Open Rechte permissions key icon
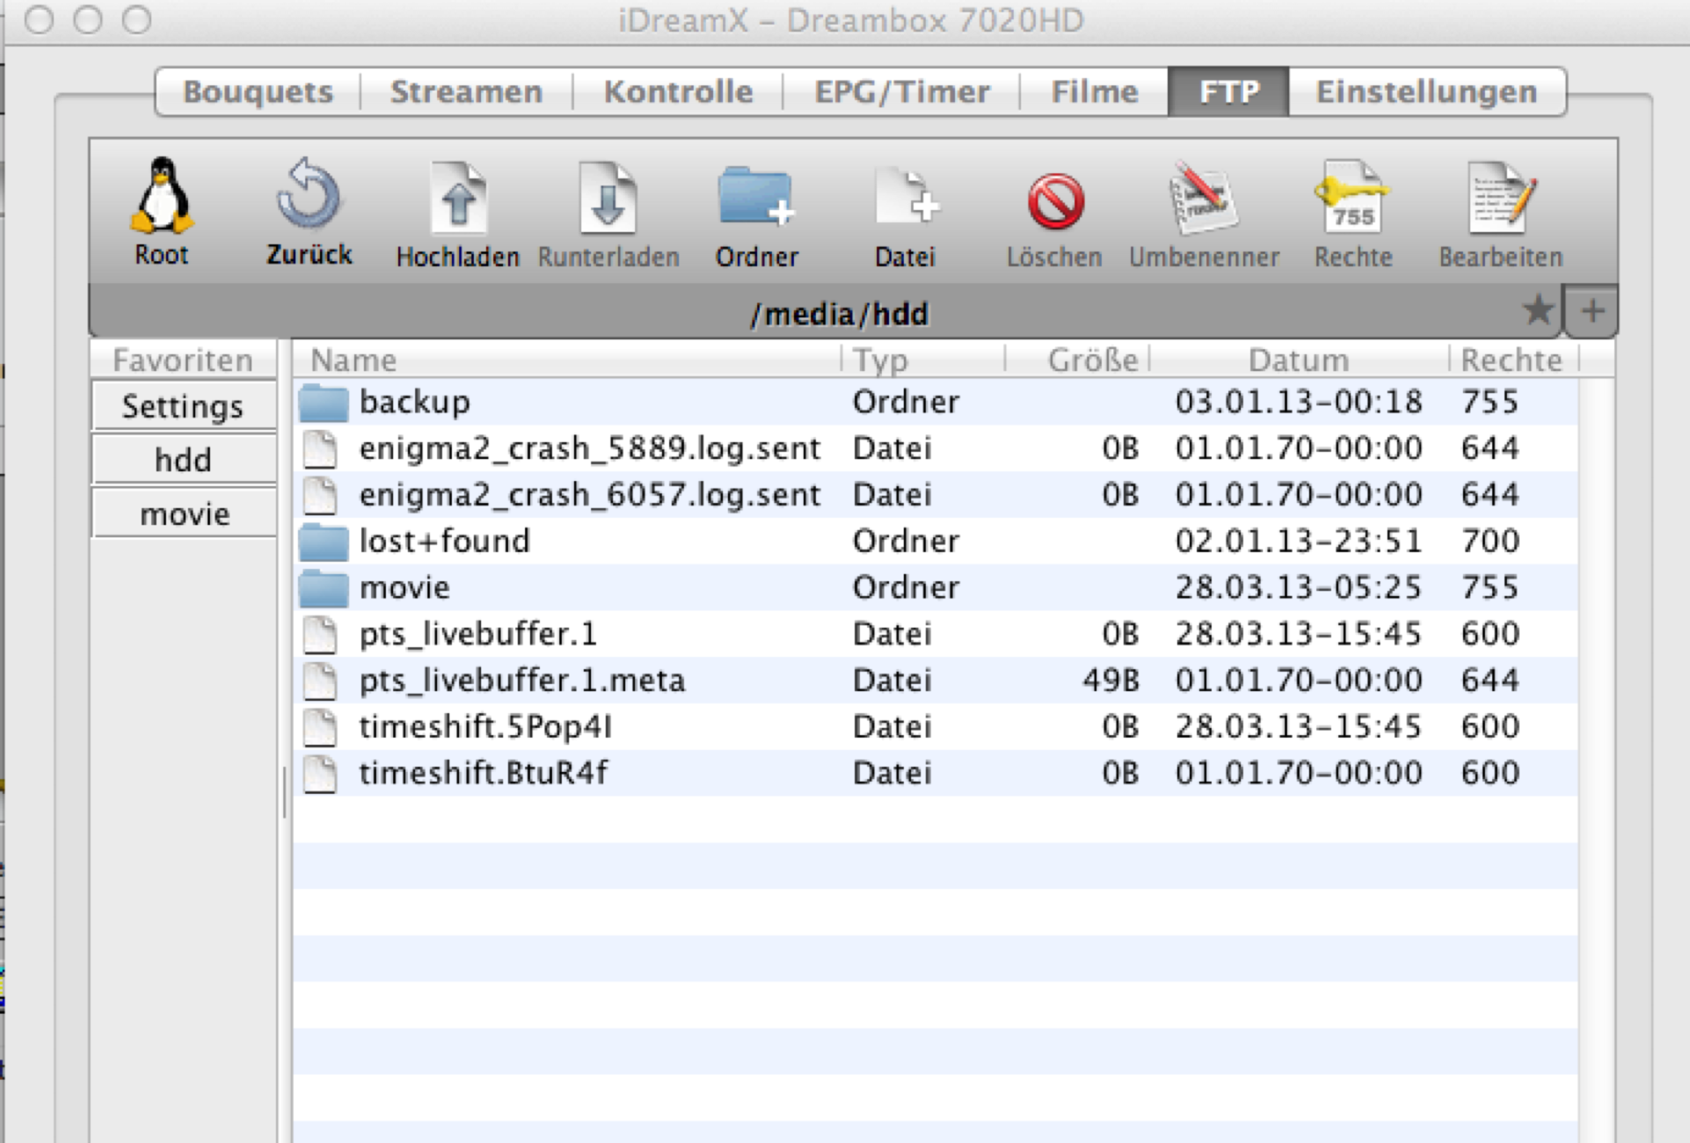The width and height of the screenshot is (1690, 1143). click(1352, 199)
